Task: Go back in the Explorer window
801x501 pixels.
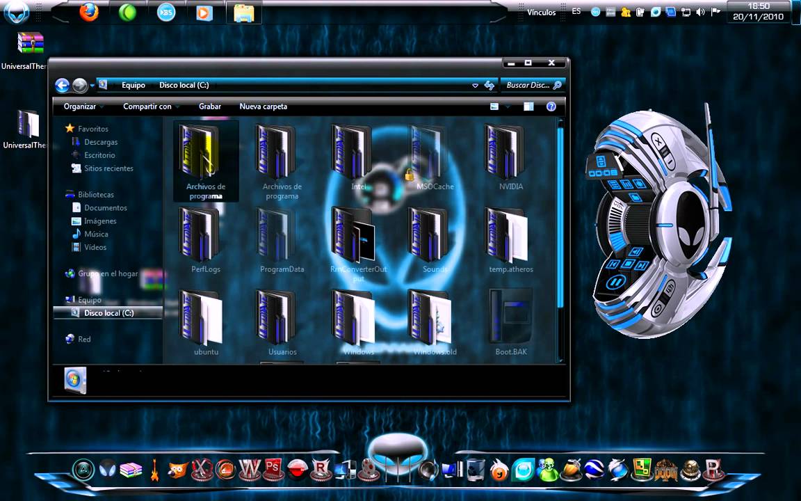Action: (x=63, y=86)
